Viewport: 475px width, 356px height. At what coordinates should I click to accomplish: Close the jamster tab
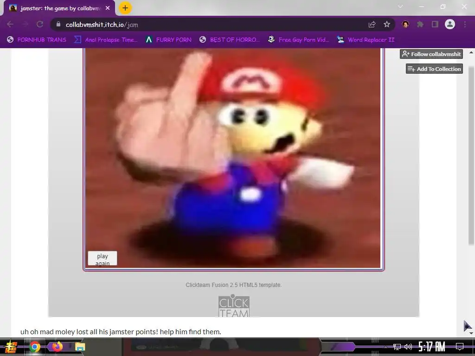(108, 8)
